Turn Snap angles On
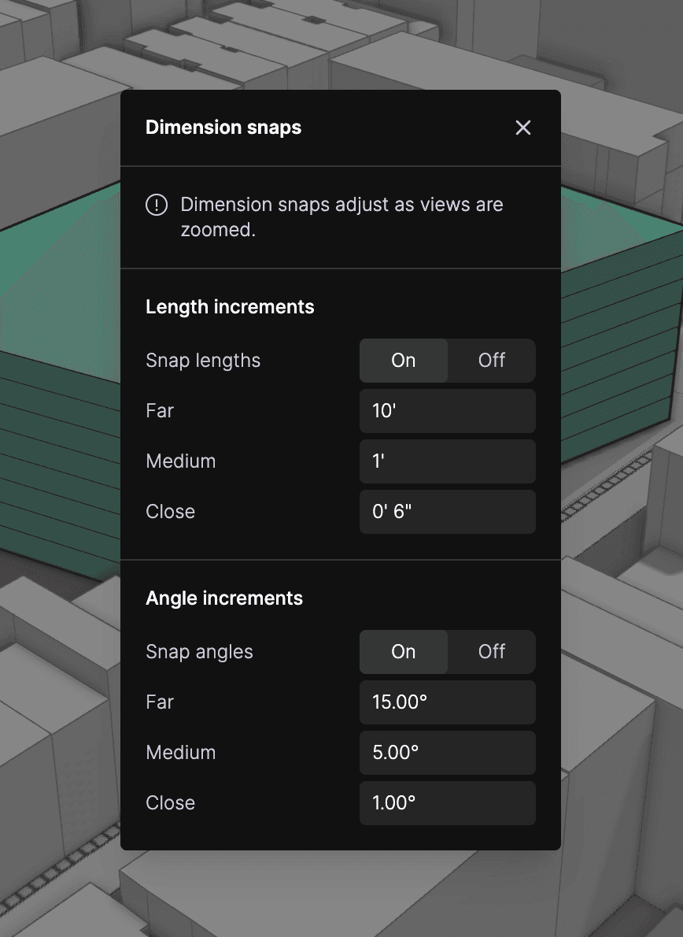 (404, 651)
